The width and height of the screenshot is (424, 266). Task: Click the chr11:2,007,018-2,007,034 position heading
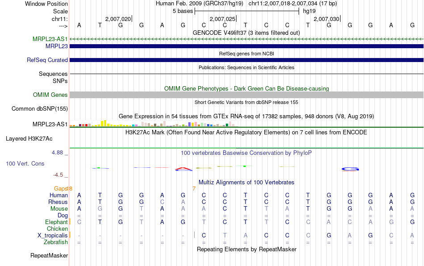(293, 4)
